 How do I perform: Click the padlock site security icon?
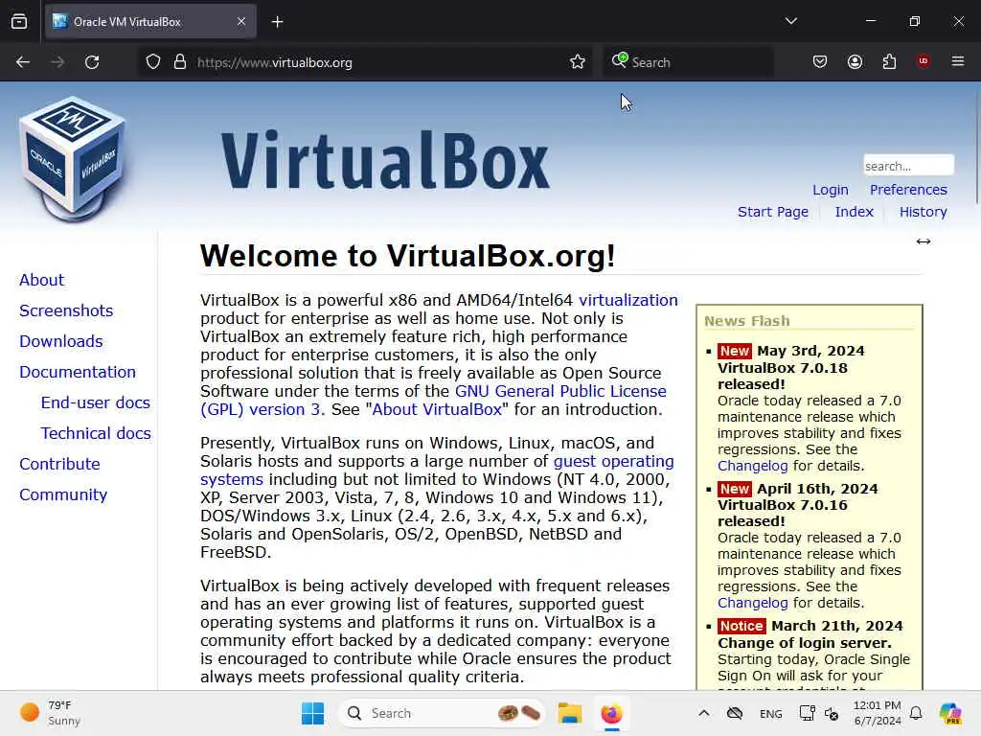coord(180,62)
